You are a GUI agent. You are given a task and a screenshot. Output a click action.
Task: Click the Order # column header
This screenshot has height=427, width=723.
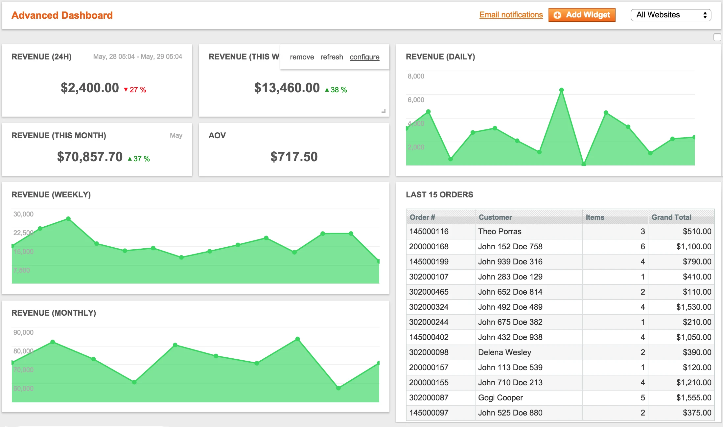click(422, 217)
